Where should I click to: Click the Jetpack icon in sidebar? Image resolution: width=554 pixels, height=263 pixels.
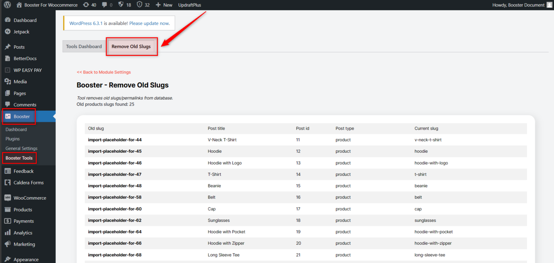(x=8, y=32)
